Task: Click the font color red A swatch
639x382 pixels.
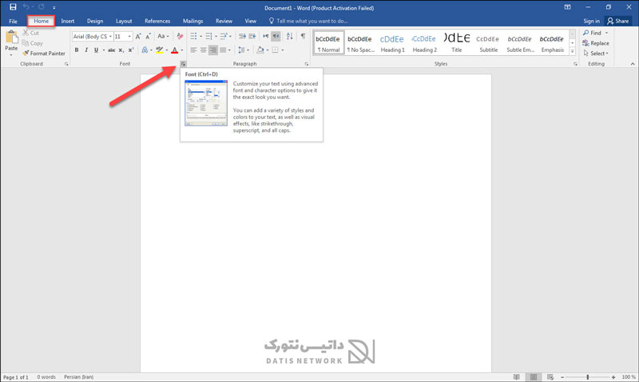Action: 174,50
